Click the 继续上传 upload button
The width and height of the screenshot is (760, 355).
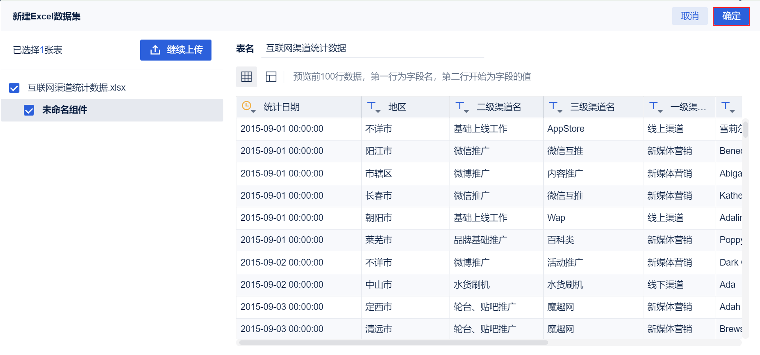(x=176, y=50)
